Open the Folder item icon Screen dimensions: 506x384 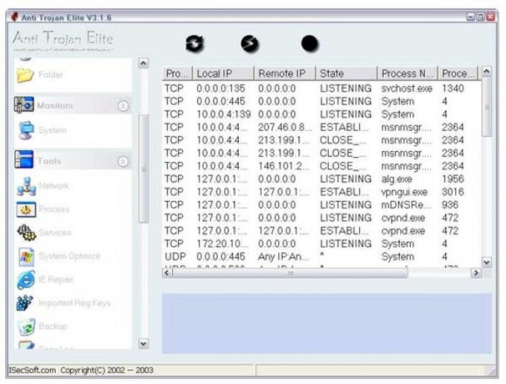[x=25, y=75]
